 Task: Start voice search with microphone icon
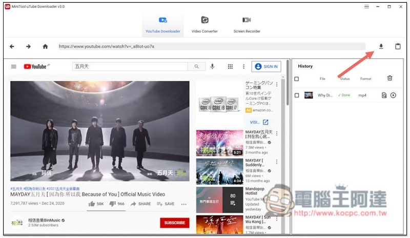tap(212, 67)
